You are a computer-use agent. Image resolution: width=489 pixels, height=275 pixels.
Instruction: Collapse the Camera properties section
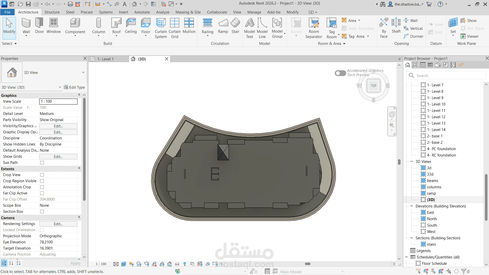click(79, 217)
